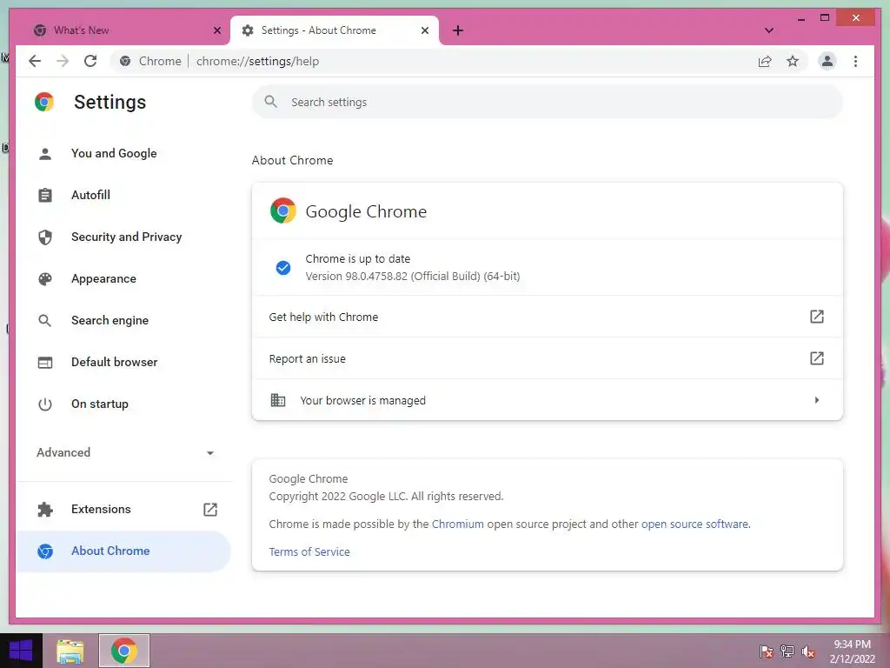Click the arrow on Your browser is managed row
890x668 pixels.
pyautogui.click(x=817, y=400)
